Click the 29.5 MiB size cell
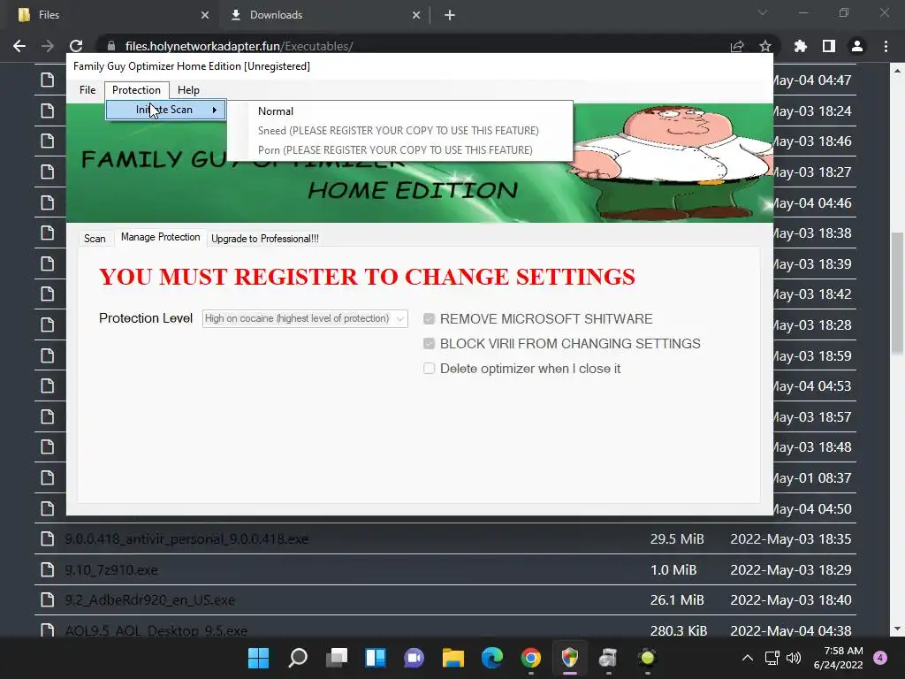Screen dimensions: 905x679 [677, 539]
